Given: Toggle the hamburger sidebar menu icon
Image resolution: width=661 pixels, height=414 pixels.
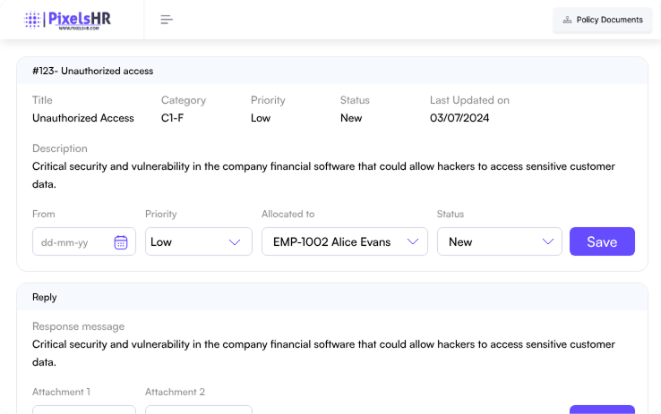Looking at the screenshot, I should point(167,20).
